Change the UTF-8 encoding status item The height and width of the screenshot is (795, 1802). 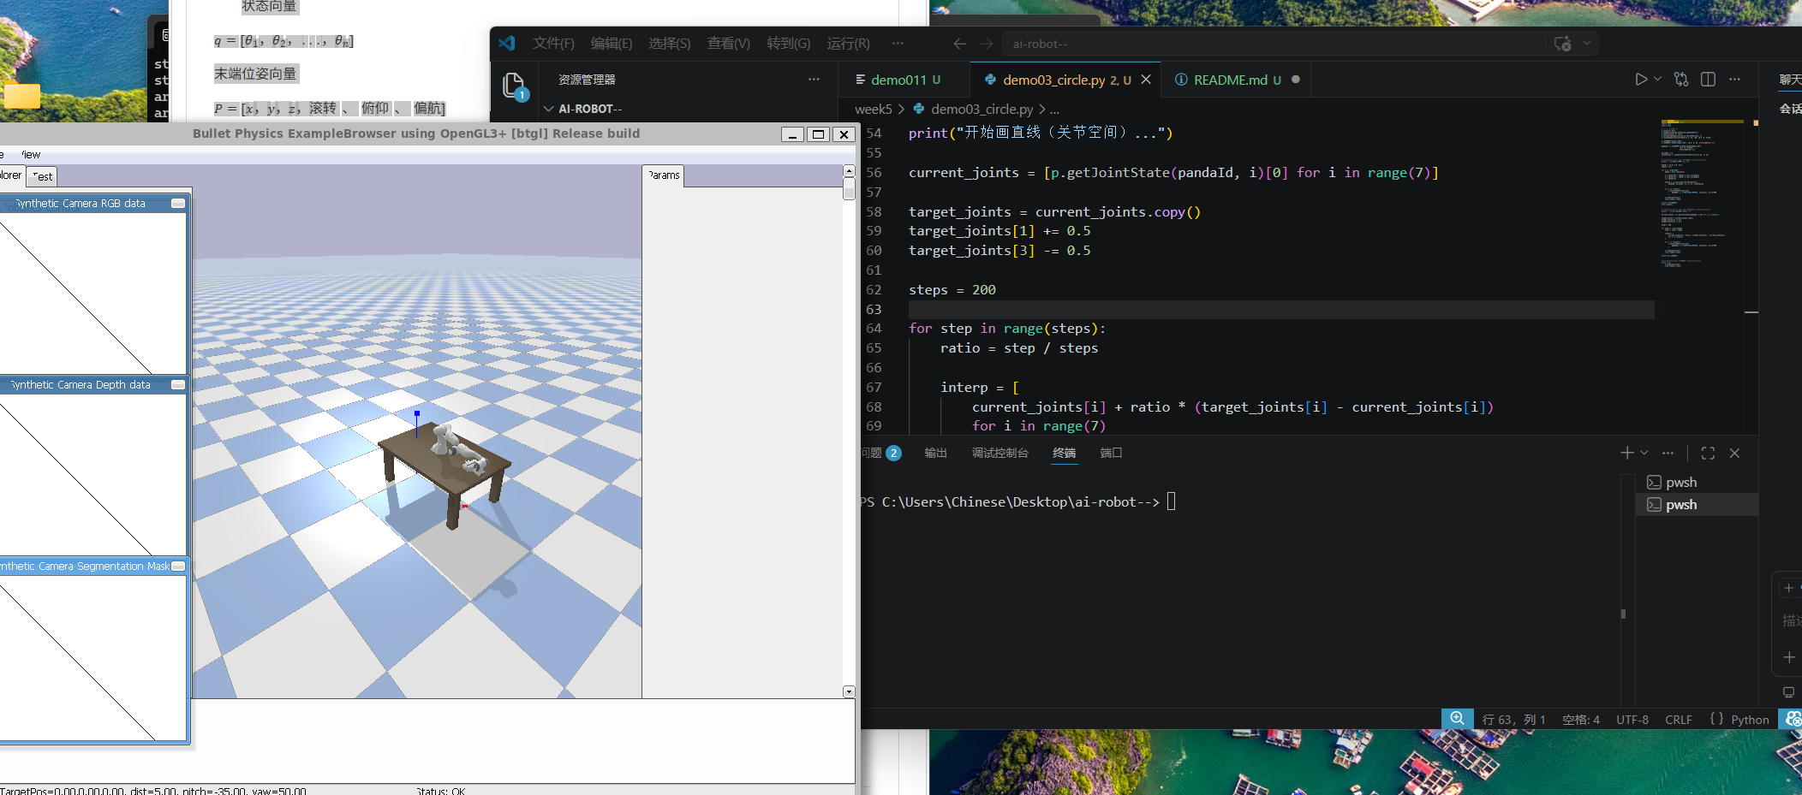click(x=1632, y=720)
